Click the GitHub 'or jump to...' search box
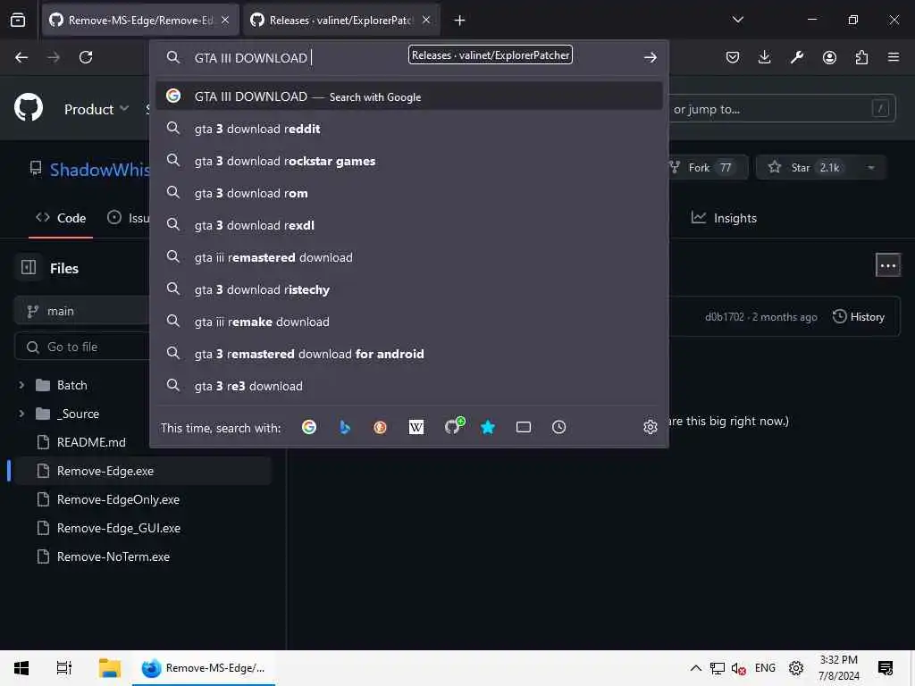 (782, 108)
